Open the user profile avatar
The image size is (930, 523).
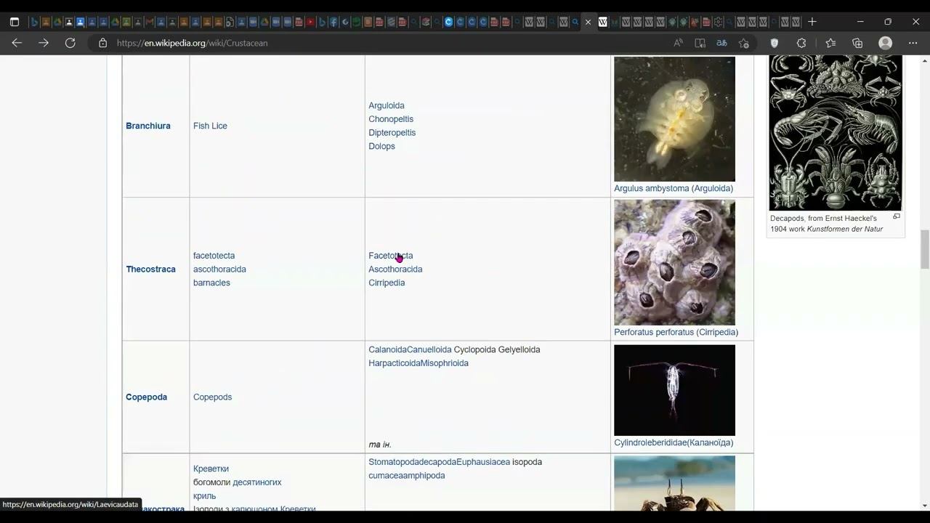885,43
